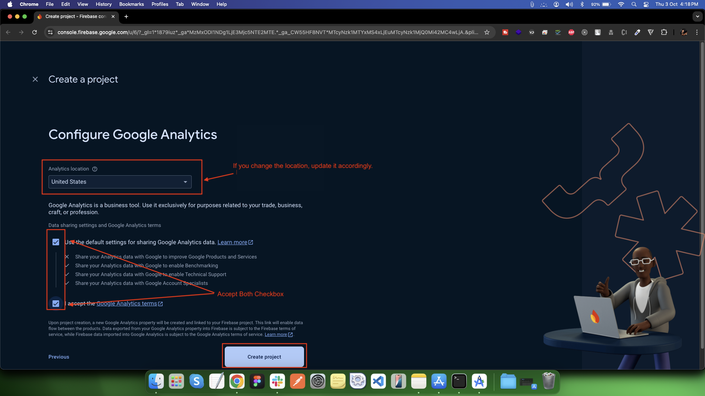This screenshot has width=705, height=396.
Task: Click the Chrome settings menu icon
Action: pyautogui.click(x=697, y=32)
